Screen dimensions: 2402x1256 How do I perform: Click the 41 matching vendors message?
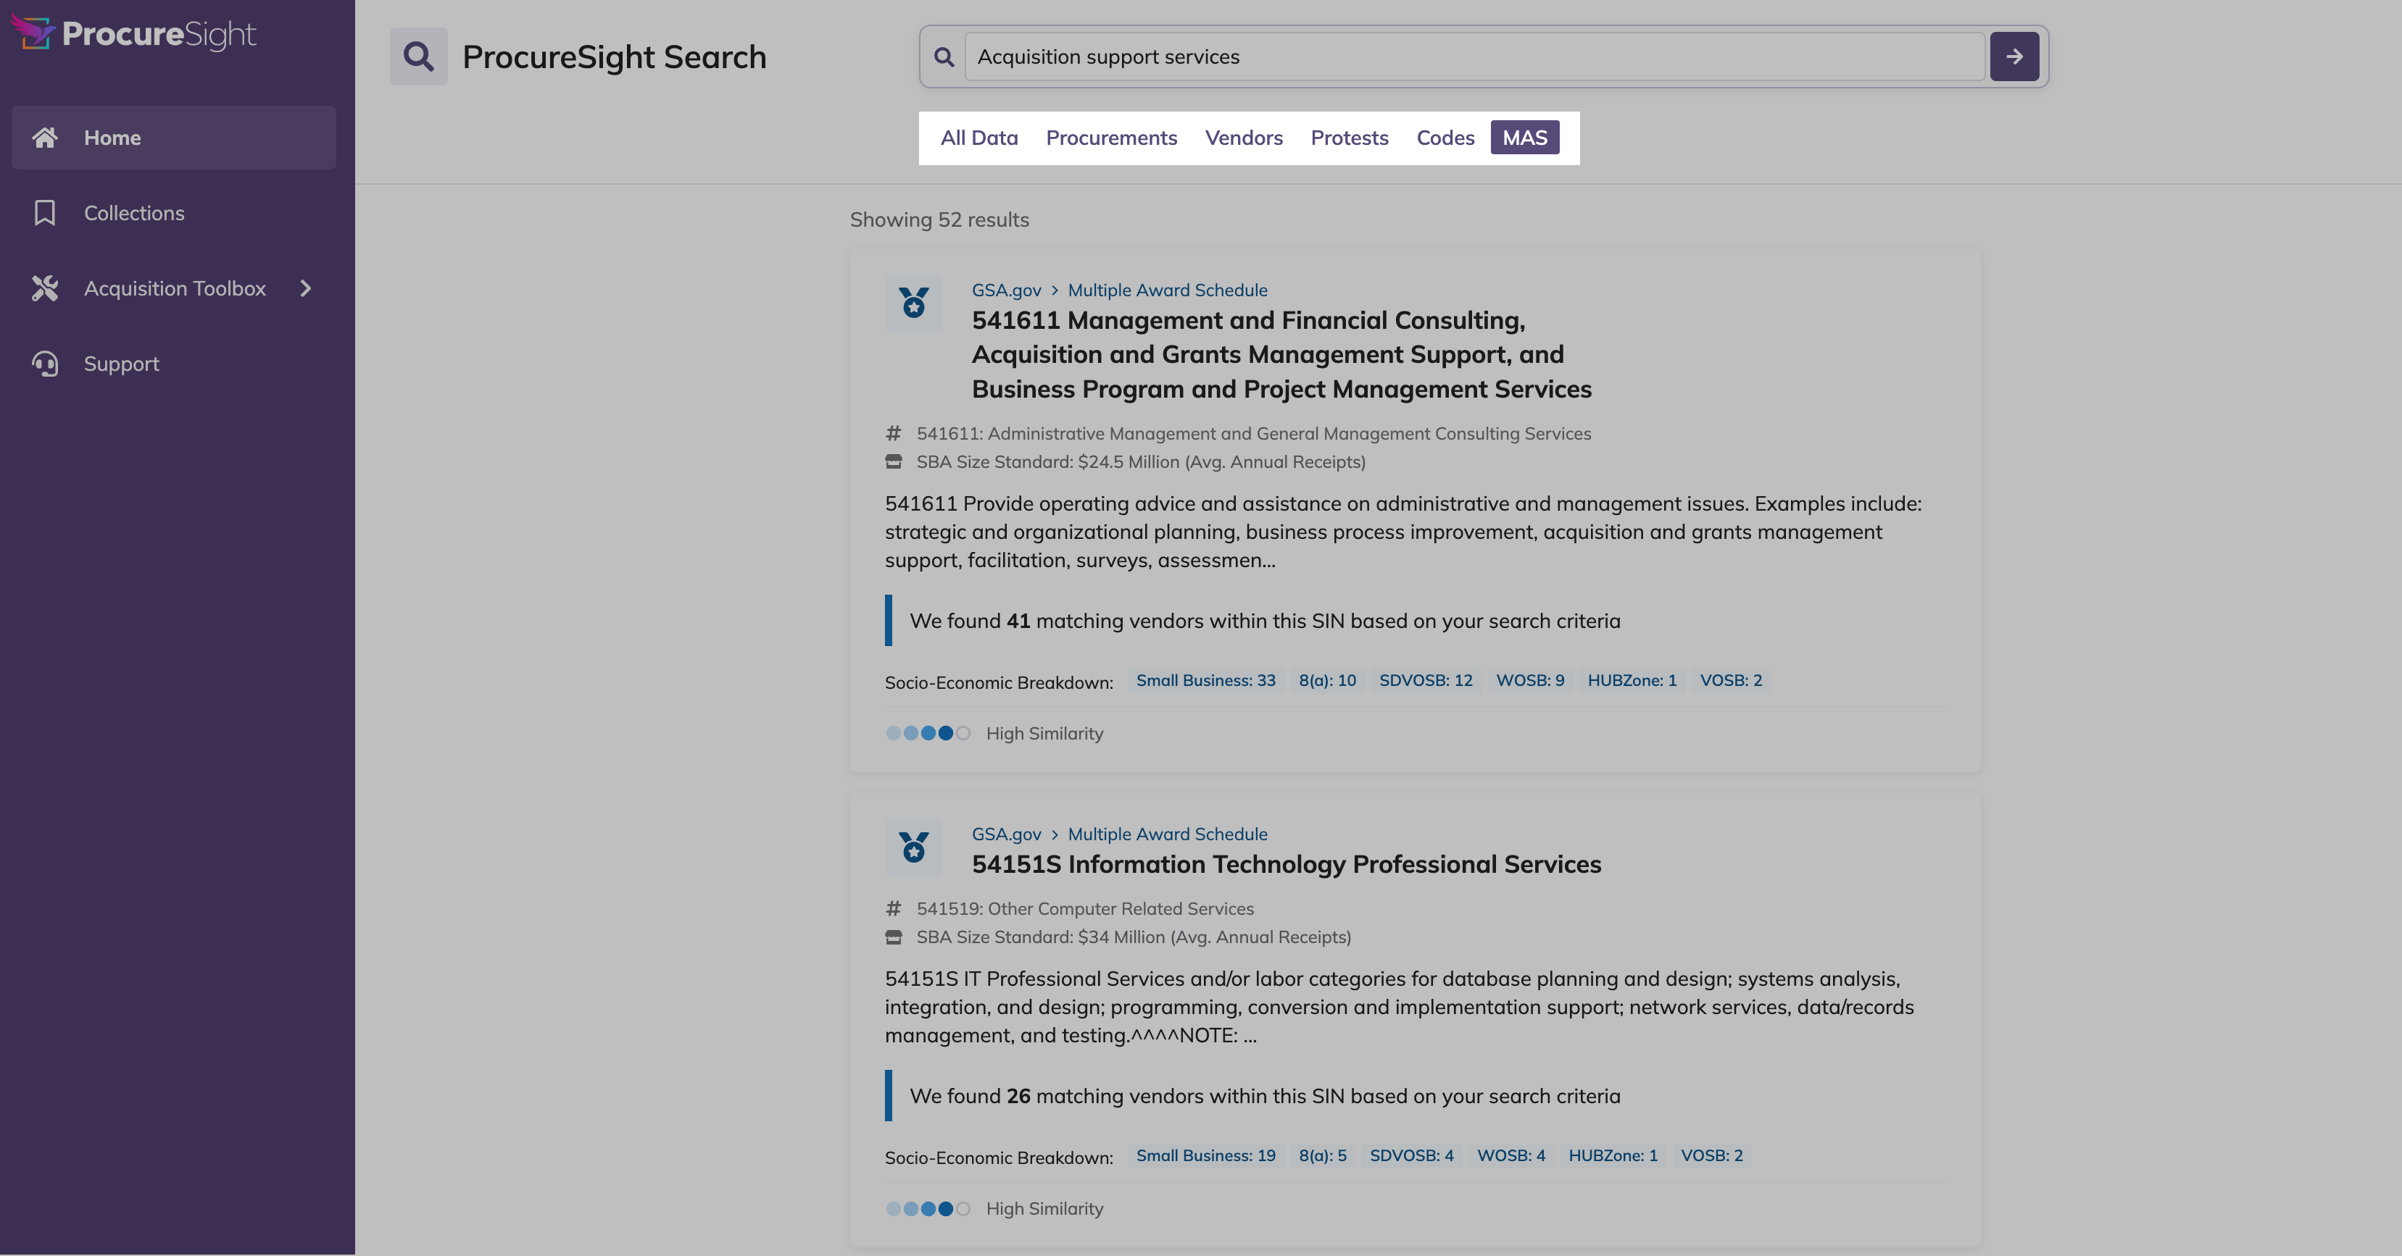(1264, 621)
